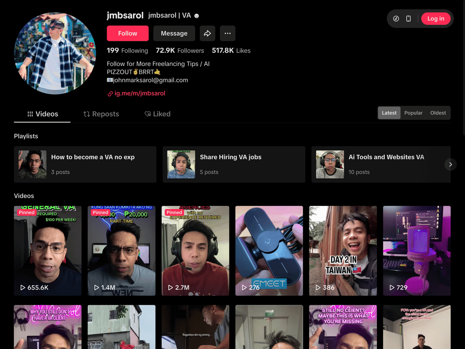Screen dimensions: 465x349
Task: Open the ig.me/m/jmbsarol link
Action: [140, 94]
